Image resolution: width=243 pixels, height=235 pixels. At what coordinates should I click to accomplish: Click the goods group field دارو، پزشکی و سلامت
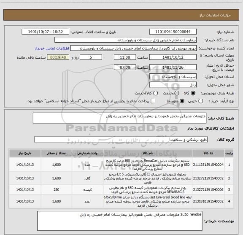pyautogui.click(x=121, y=140)
